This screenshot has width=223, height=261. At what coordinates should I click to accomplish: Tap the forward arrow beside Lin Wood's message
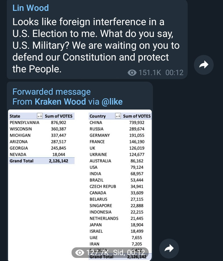203,65
